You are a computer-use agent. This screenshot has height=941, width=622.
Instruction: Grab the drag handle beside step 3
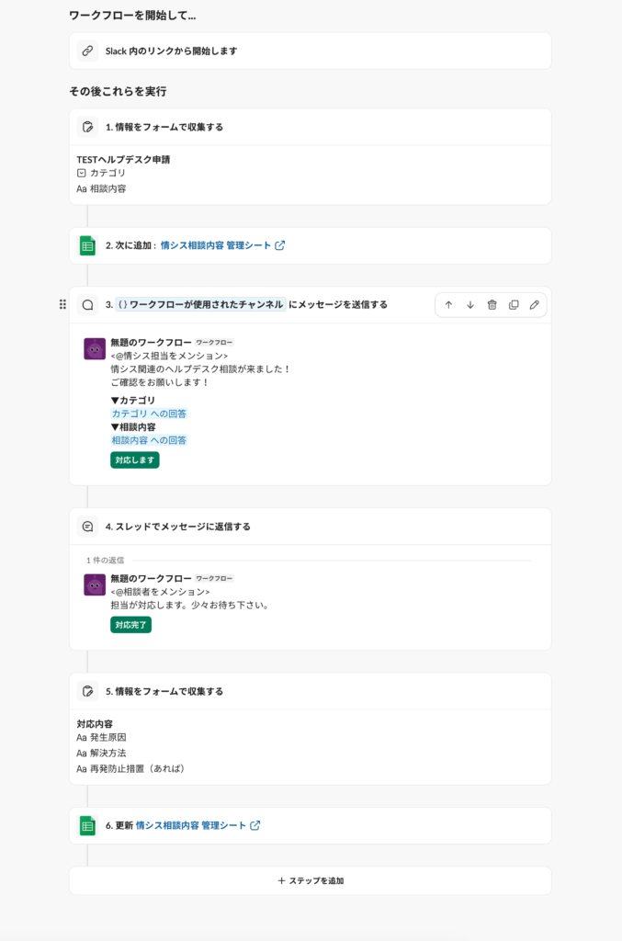tap(62, 304)
